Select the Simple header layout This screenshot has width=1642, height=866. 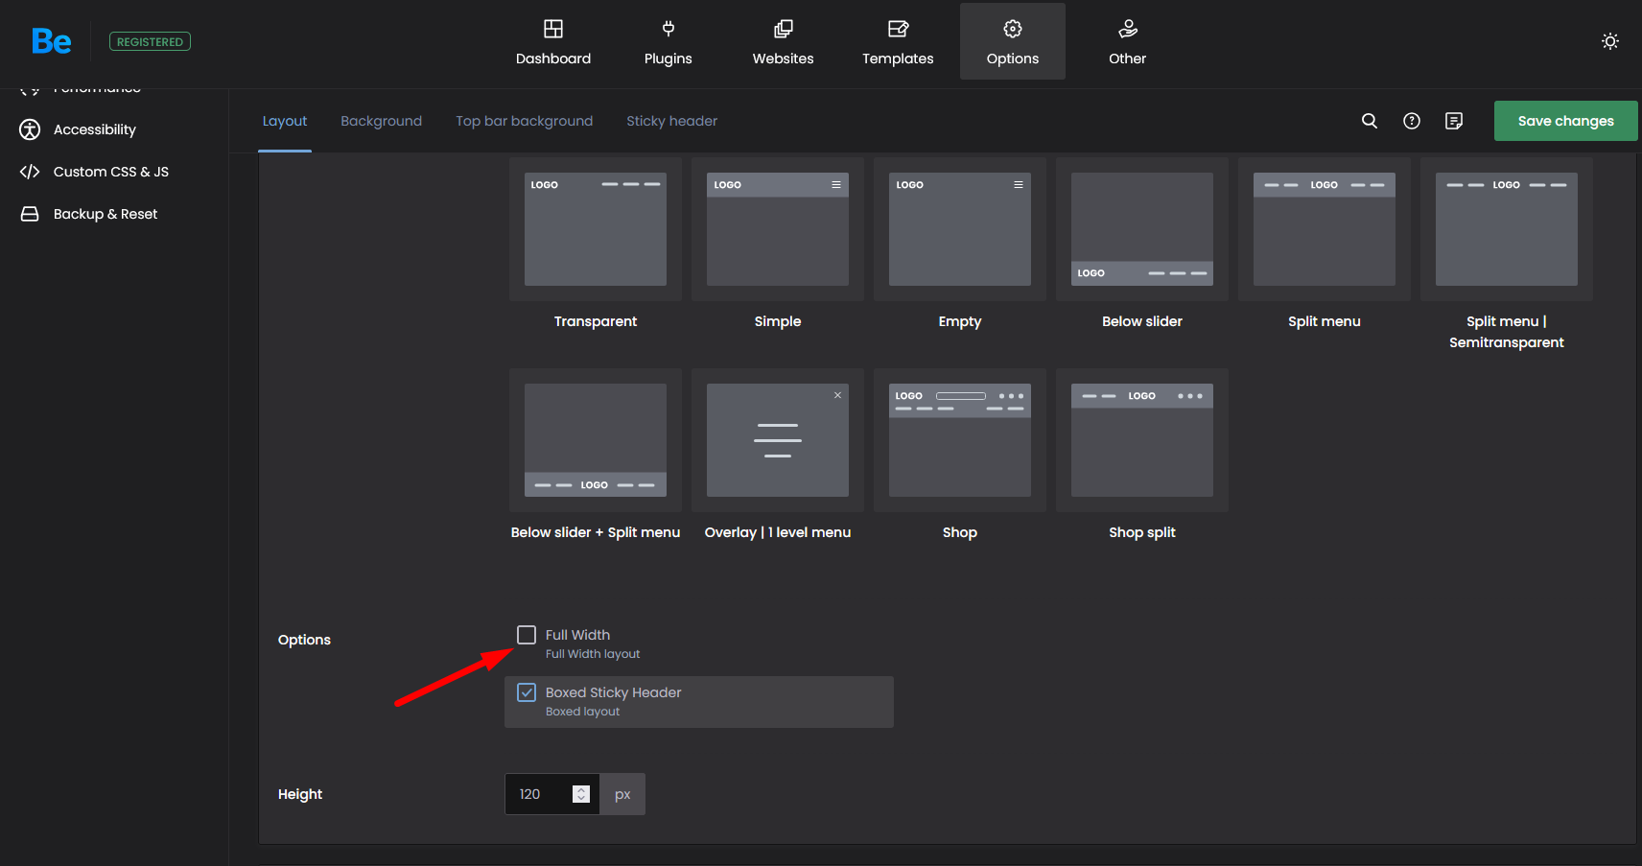(778, 229)
